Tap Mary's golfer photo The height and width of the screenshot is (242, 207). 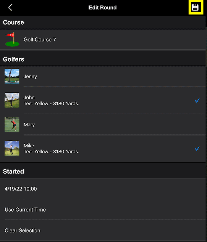(x=12, y=124)
